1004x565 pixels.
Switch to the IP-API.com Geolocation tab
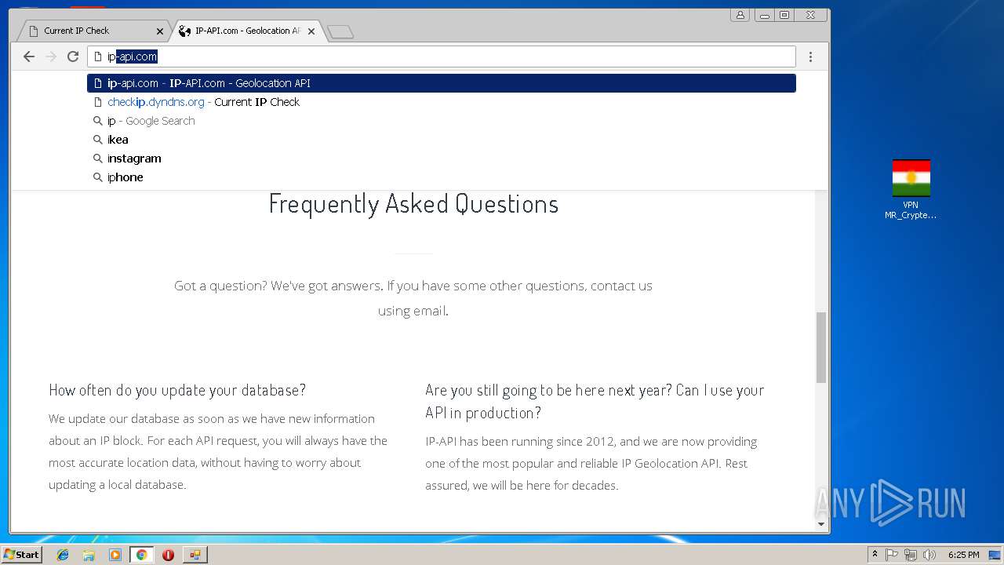click(246, 31)
